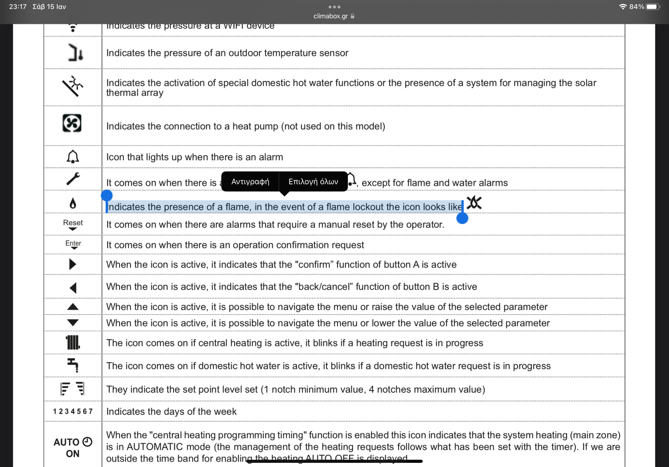Tap text 'They indicate the set point level set'
669x467 pixels.
click(182, 389)
